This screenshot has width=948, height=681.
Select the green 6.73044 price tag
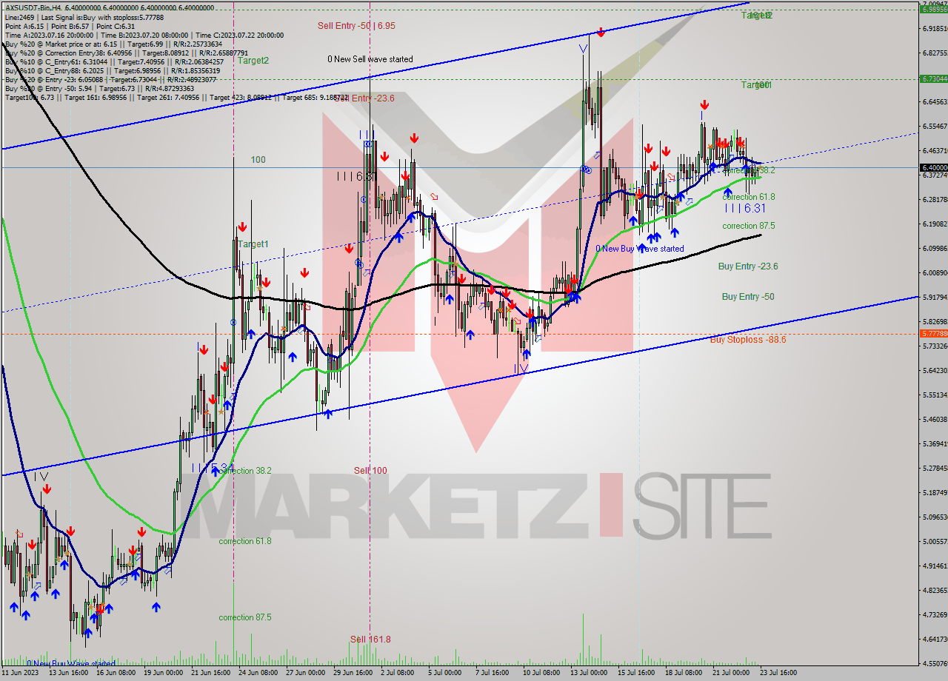[933, 78]
